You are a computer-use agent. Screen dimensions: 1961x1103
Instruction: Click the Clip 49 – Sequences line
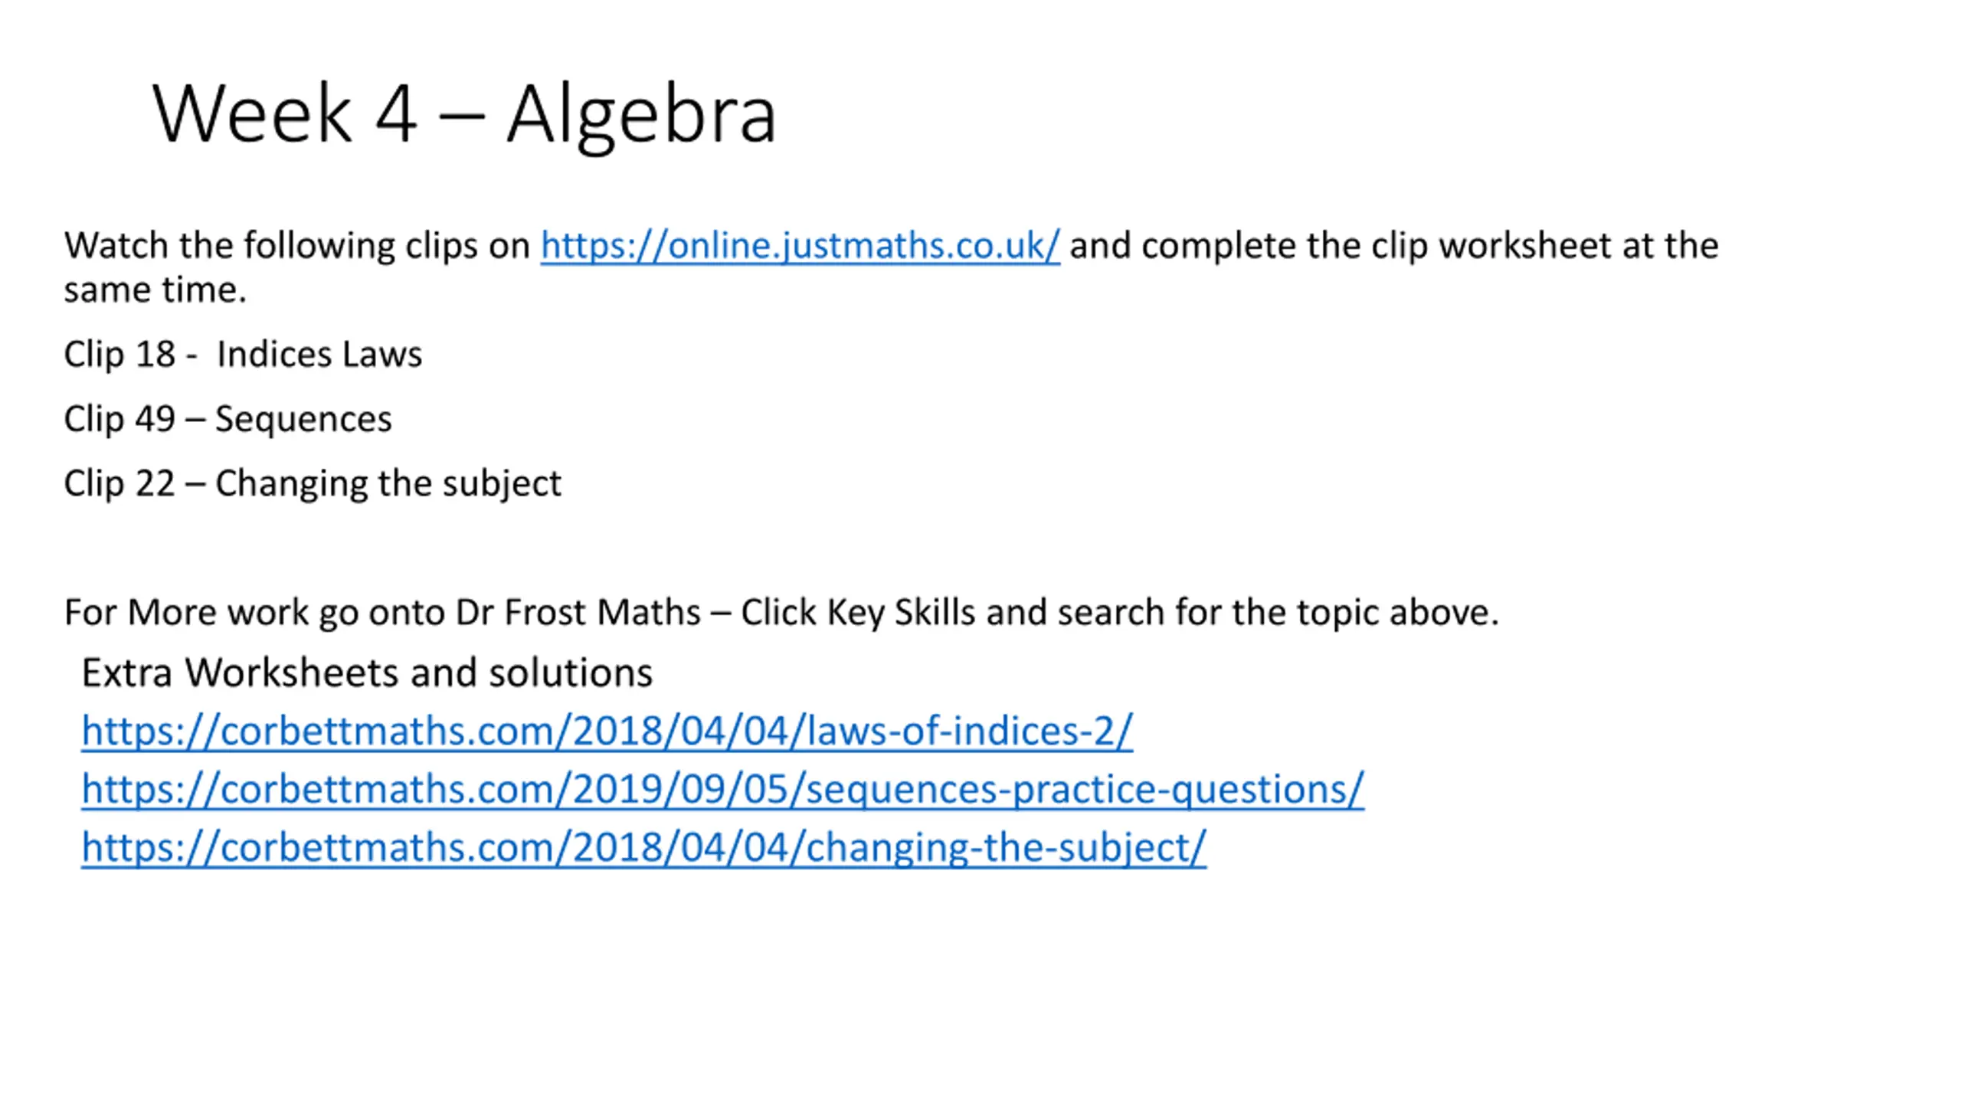tap(228, 420)
